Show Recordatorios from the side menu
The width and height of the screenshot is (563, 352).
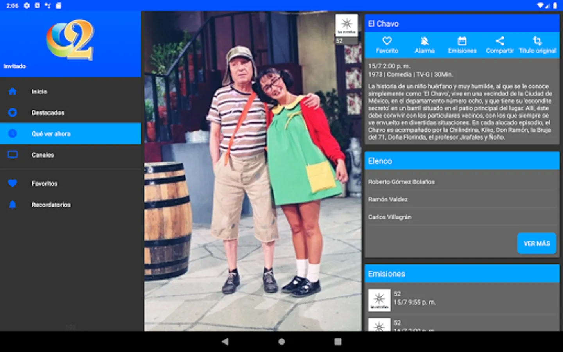pos(70,205)
